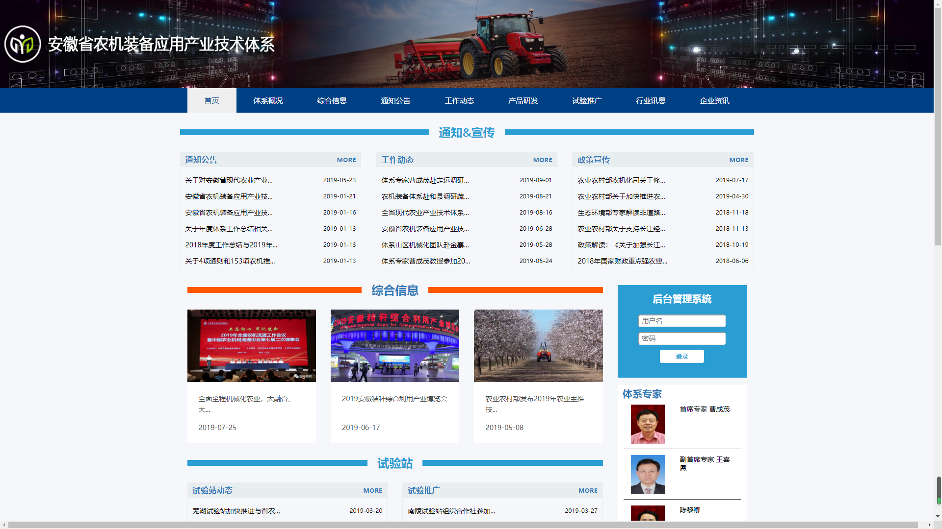Click the scroll-up arrow of vertical scrollbar
The width and height of the screenshot is (942, 529).
(x=938, y=3)
